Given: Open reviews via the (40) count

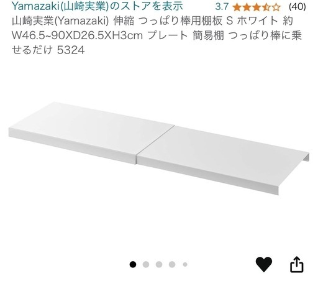Looking at the screenshot, I should [x=298, y=7].
